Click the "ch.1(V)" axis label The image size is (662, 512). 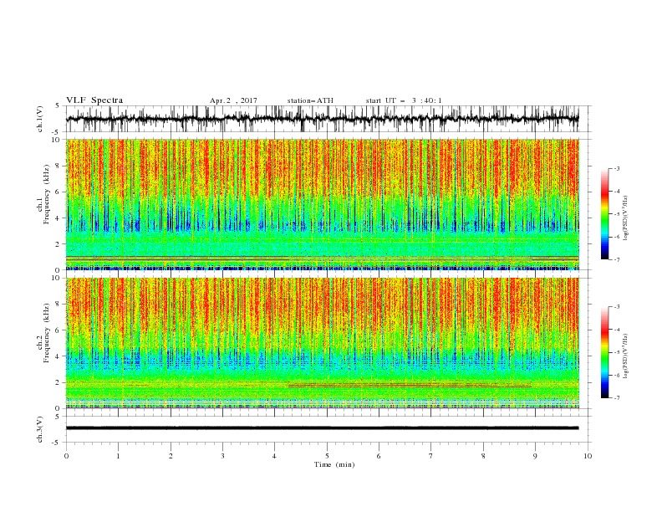40,119
